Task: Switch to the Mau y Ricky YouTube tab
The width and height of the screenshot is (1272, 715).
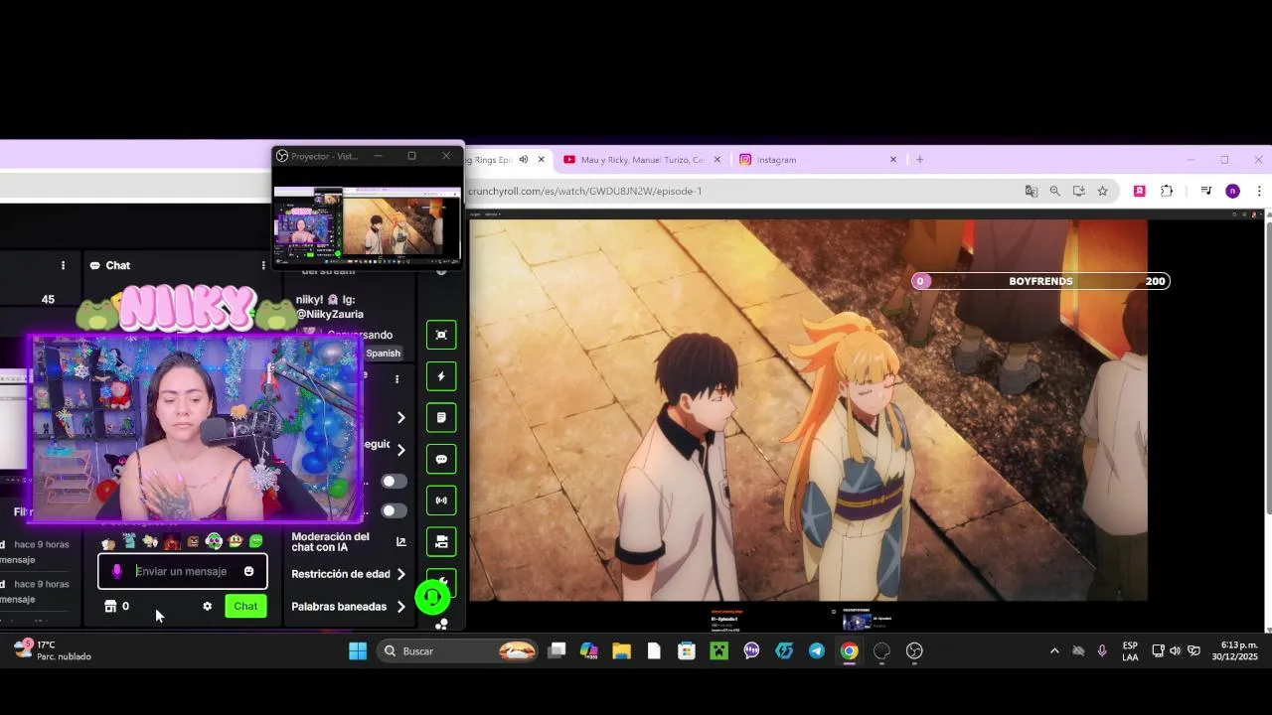Action: point(642,159)
